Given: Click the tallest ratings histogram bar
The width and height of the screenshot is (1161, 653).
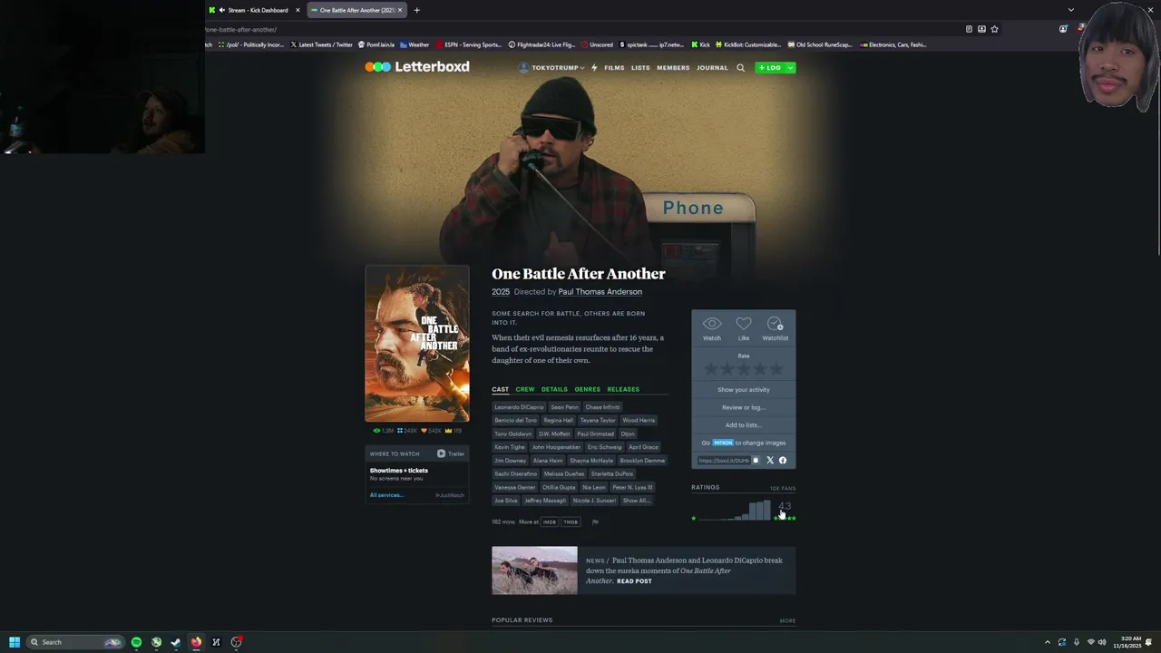Looking at the screenshot, I should [x=766, y=510].
